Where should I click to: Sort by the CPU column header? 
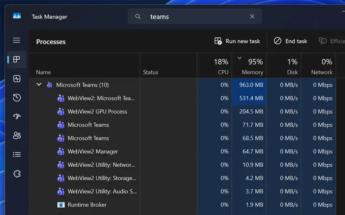point(214,66)
